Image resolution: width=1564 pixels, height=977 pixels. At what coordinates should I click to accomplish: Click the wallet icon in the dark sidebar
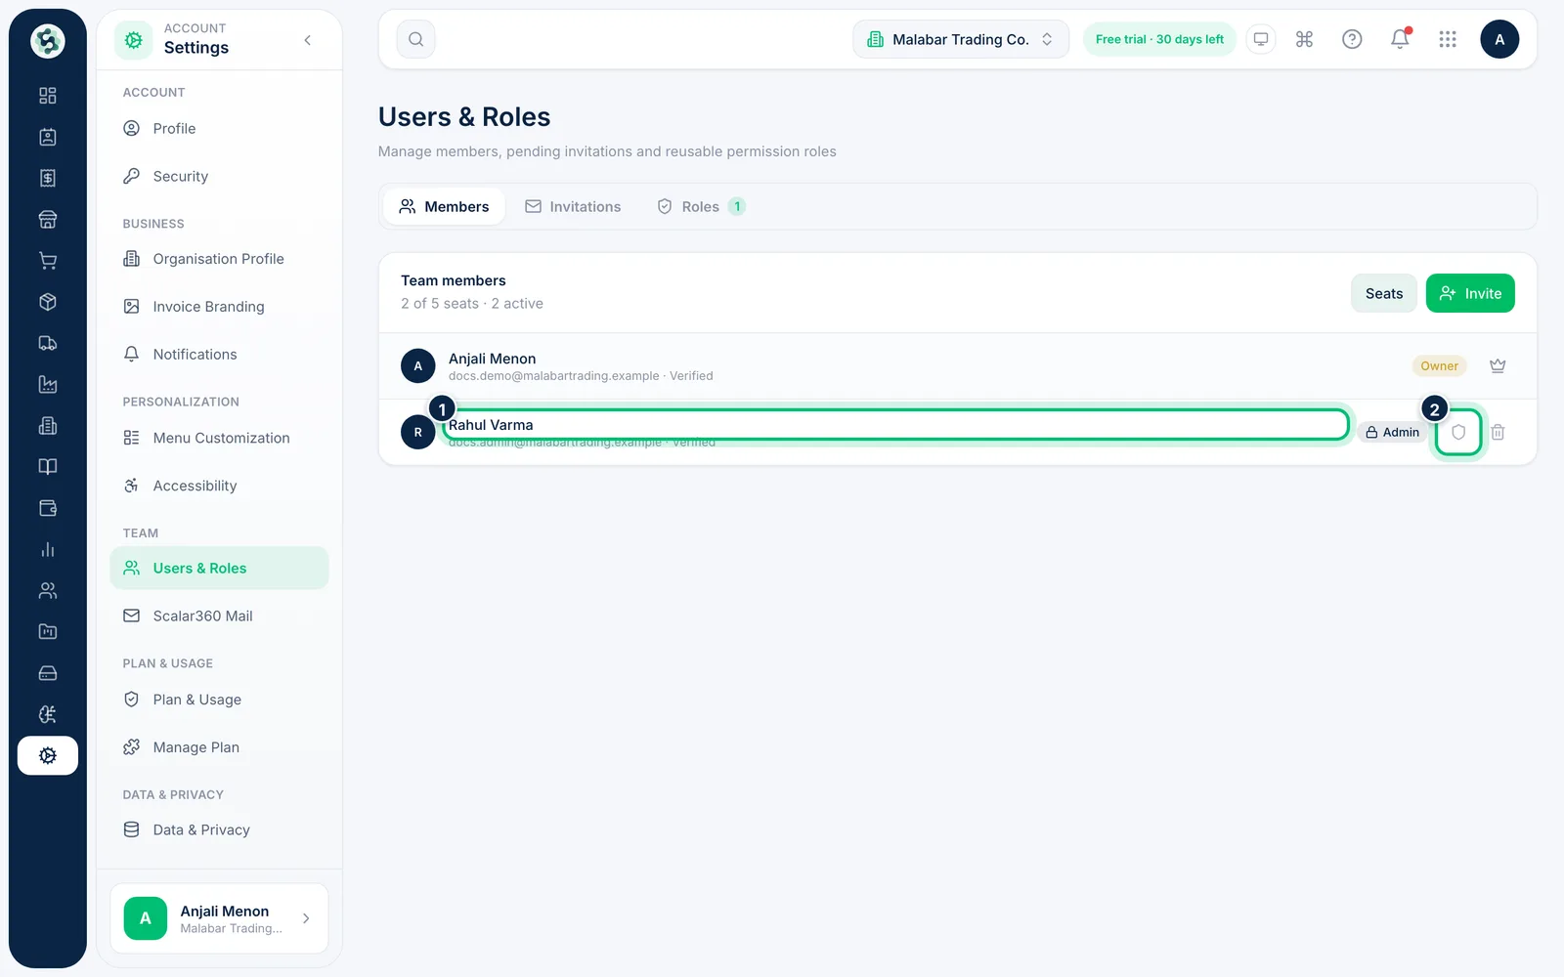click(x=47, y=508)
